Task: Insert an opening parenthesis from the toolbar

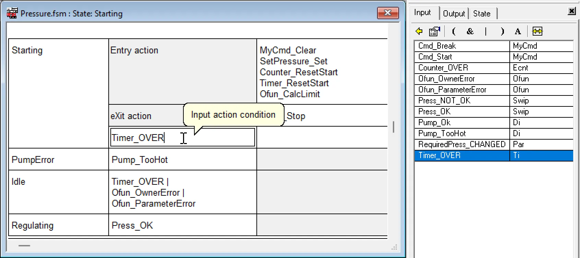Action: [454, 31]
